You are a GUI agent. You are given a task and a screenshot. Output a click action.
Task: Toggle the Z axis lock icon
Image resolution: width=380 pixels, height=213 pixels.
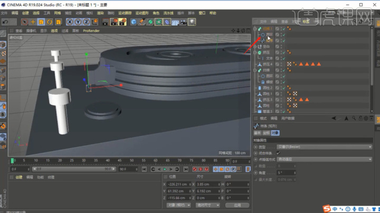click(x=86, y=22)
